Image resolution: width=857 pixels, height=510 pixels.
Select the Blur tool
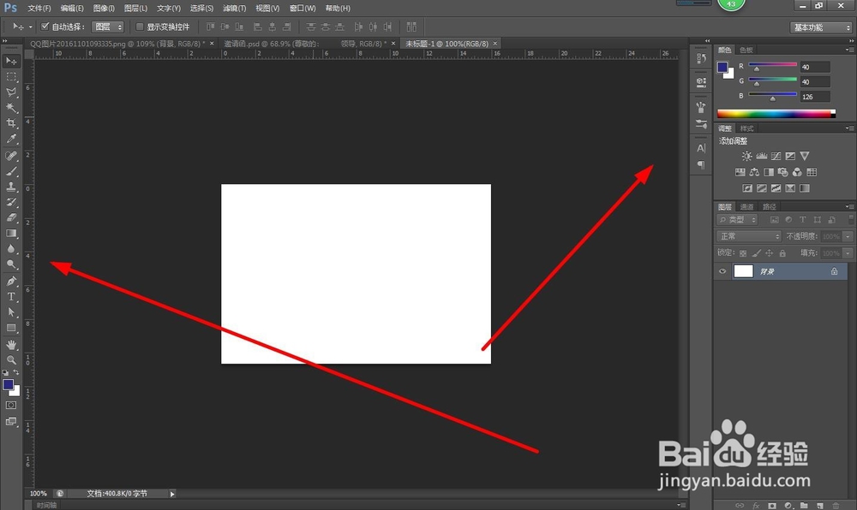click(x=11, y=248)
